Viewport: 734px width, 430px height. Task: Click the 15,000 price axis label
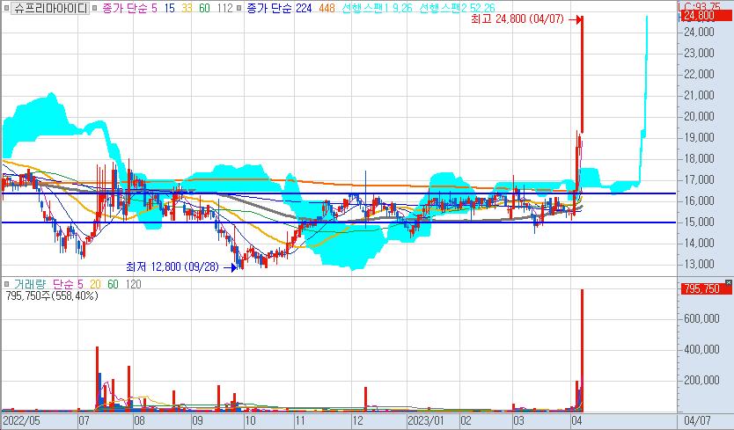coord(700,222)
